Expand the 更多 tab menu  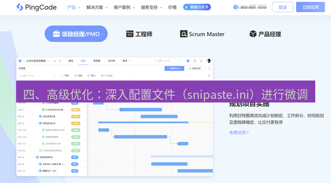126,61
